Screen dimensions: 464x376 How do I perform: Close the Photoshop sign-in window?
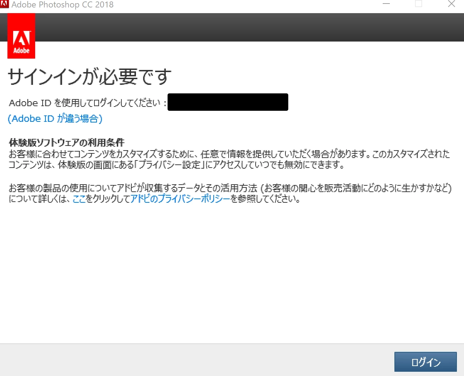click(452, 4)
